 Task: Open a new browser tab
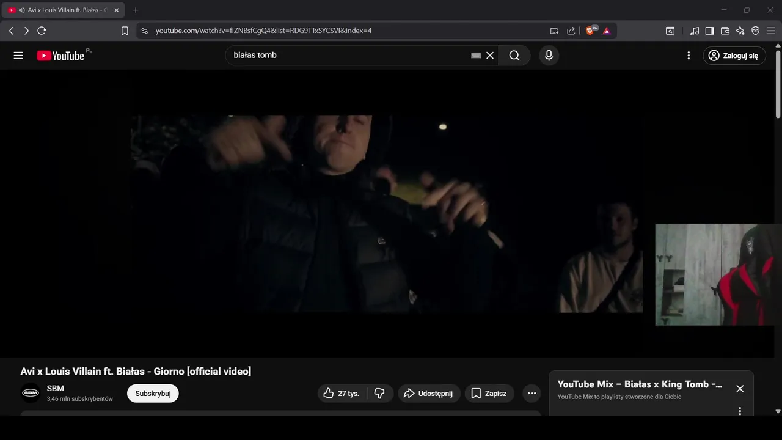click(x=136, y=10)
